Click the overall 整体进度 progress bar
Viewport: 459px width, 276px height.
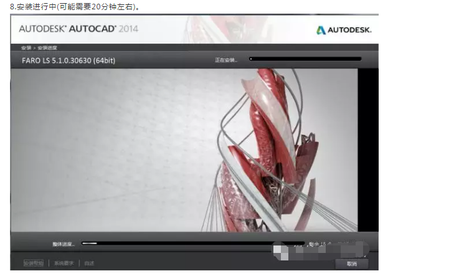pos(193,243)
